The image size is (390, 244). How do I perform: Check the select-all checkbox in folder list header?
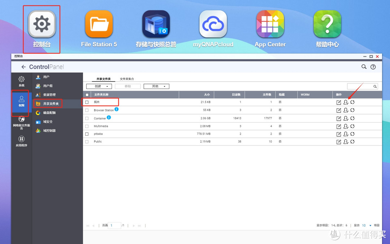pyautogui.click(x=87, y=94)
